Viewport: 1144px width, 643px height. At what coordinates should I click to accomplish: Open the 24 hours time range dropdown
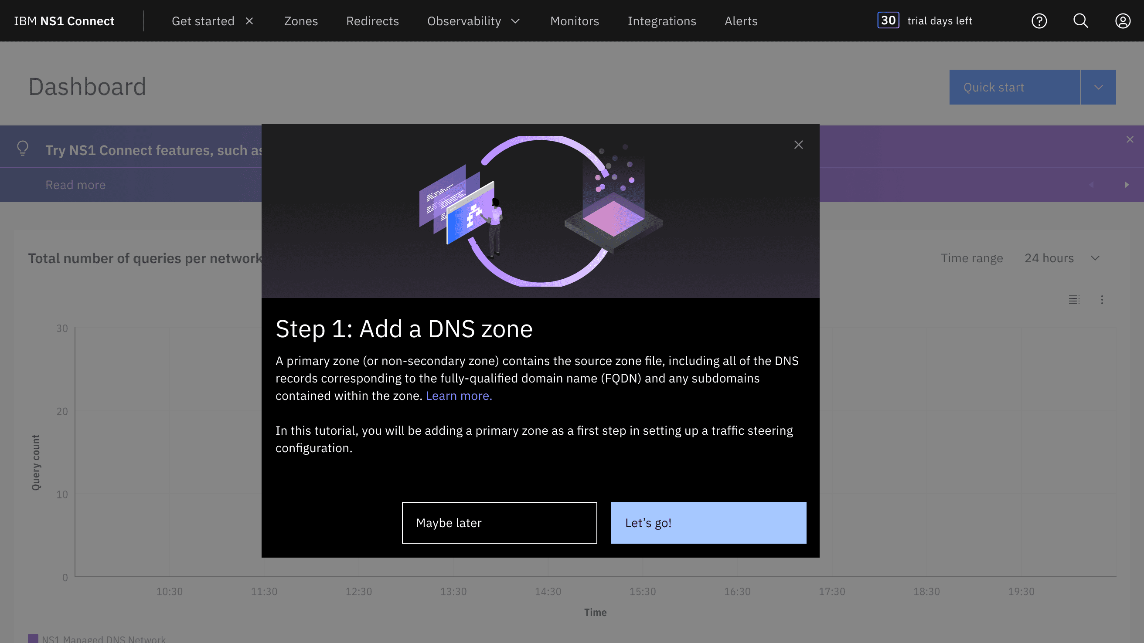[1062, 258]
